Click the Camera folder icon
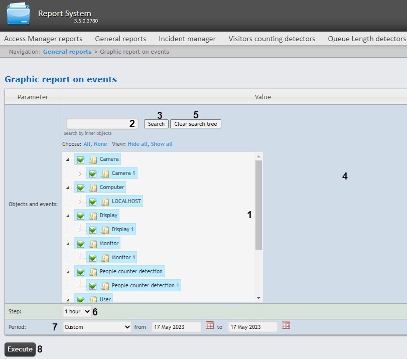The height and width of the screenshot is (359, 407). click(x=93, y=159)
